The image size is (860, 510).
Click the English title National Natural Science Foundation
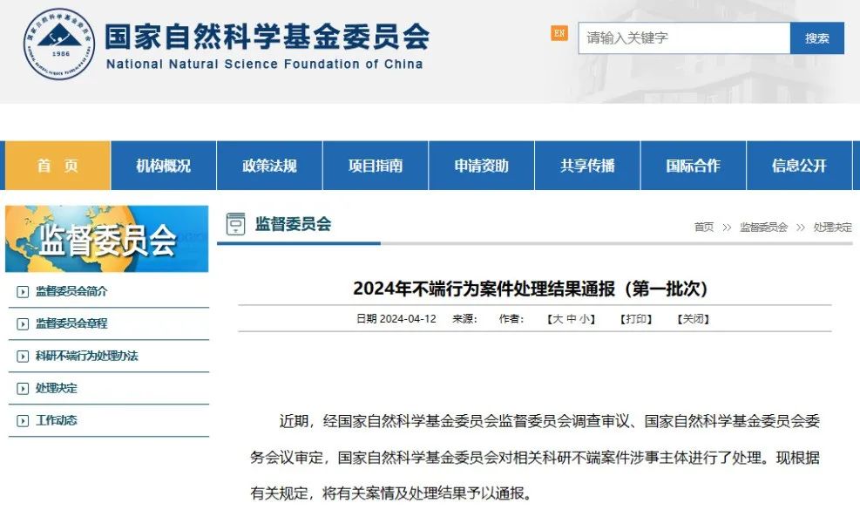[x=264, y=65]
